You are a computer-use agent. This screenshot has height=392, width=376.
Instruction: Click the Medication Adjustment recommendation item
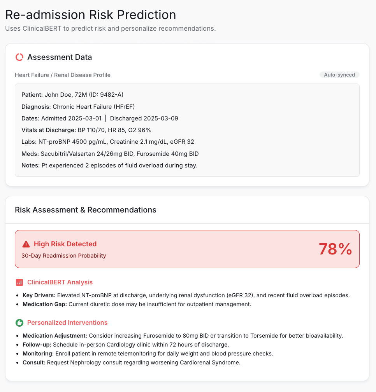pyautogui.click(x=183, y=336)
